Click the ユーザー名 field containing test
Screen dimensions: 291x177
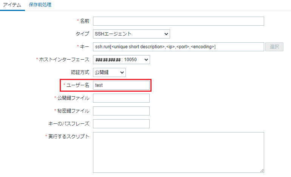tap(121, 85)
